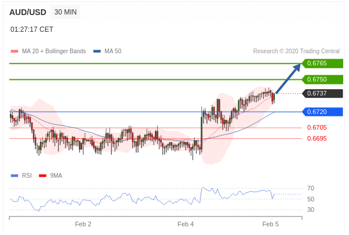This screenshot has height=235, width=349.
Task: Click the 9MA legend label
Action: [56, 175]
